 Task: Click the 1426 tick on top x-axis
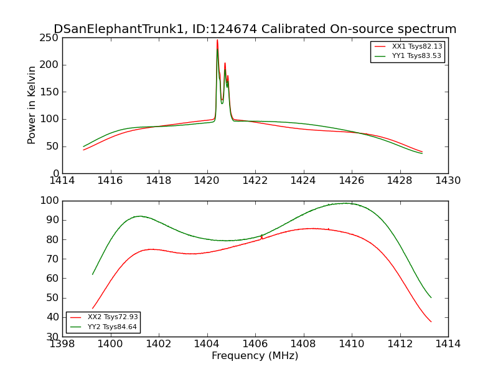[352, 181]
